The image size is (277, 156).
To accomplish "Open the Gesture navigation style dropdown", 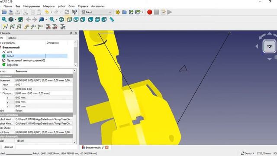I will click(x=248, y=153).
